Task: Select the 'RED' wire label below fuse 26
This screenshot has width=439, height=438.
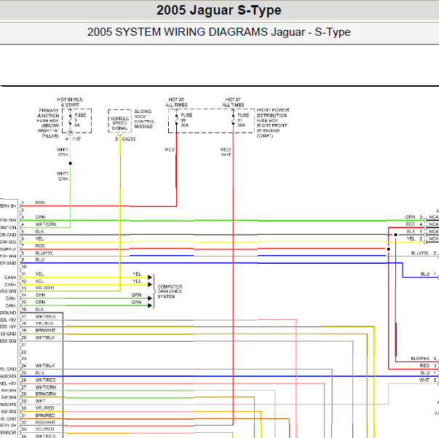Action: 170,150
